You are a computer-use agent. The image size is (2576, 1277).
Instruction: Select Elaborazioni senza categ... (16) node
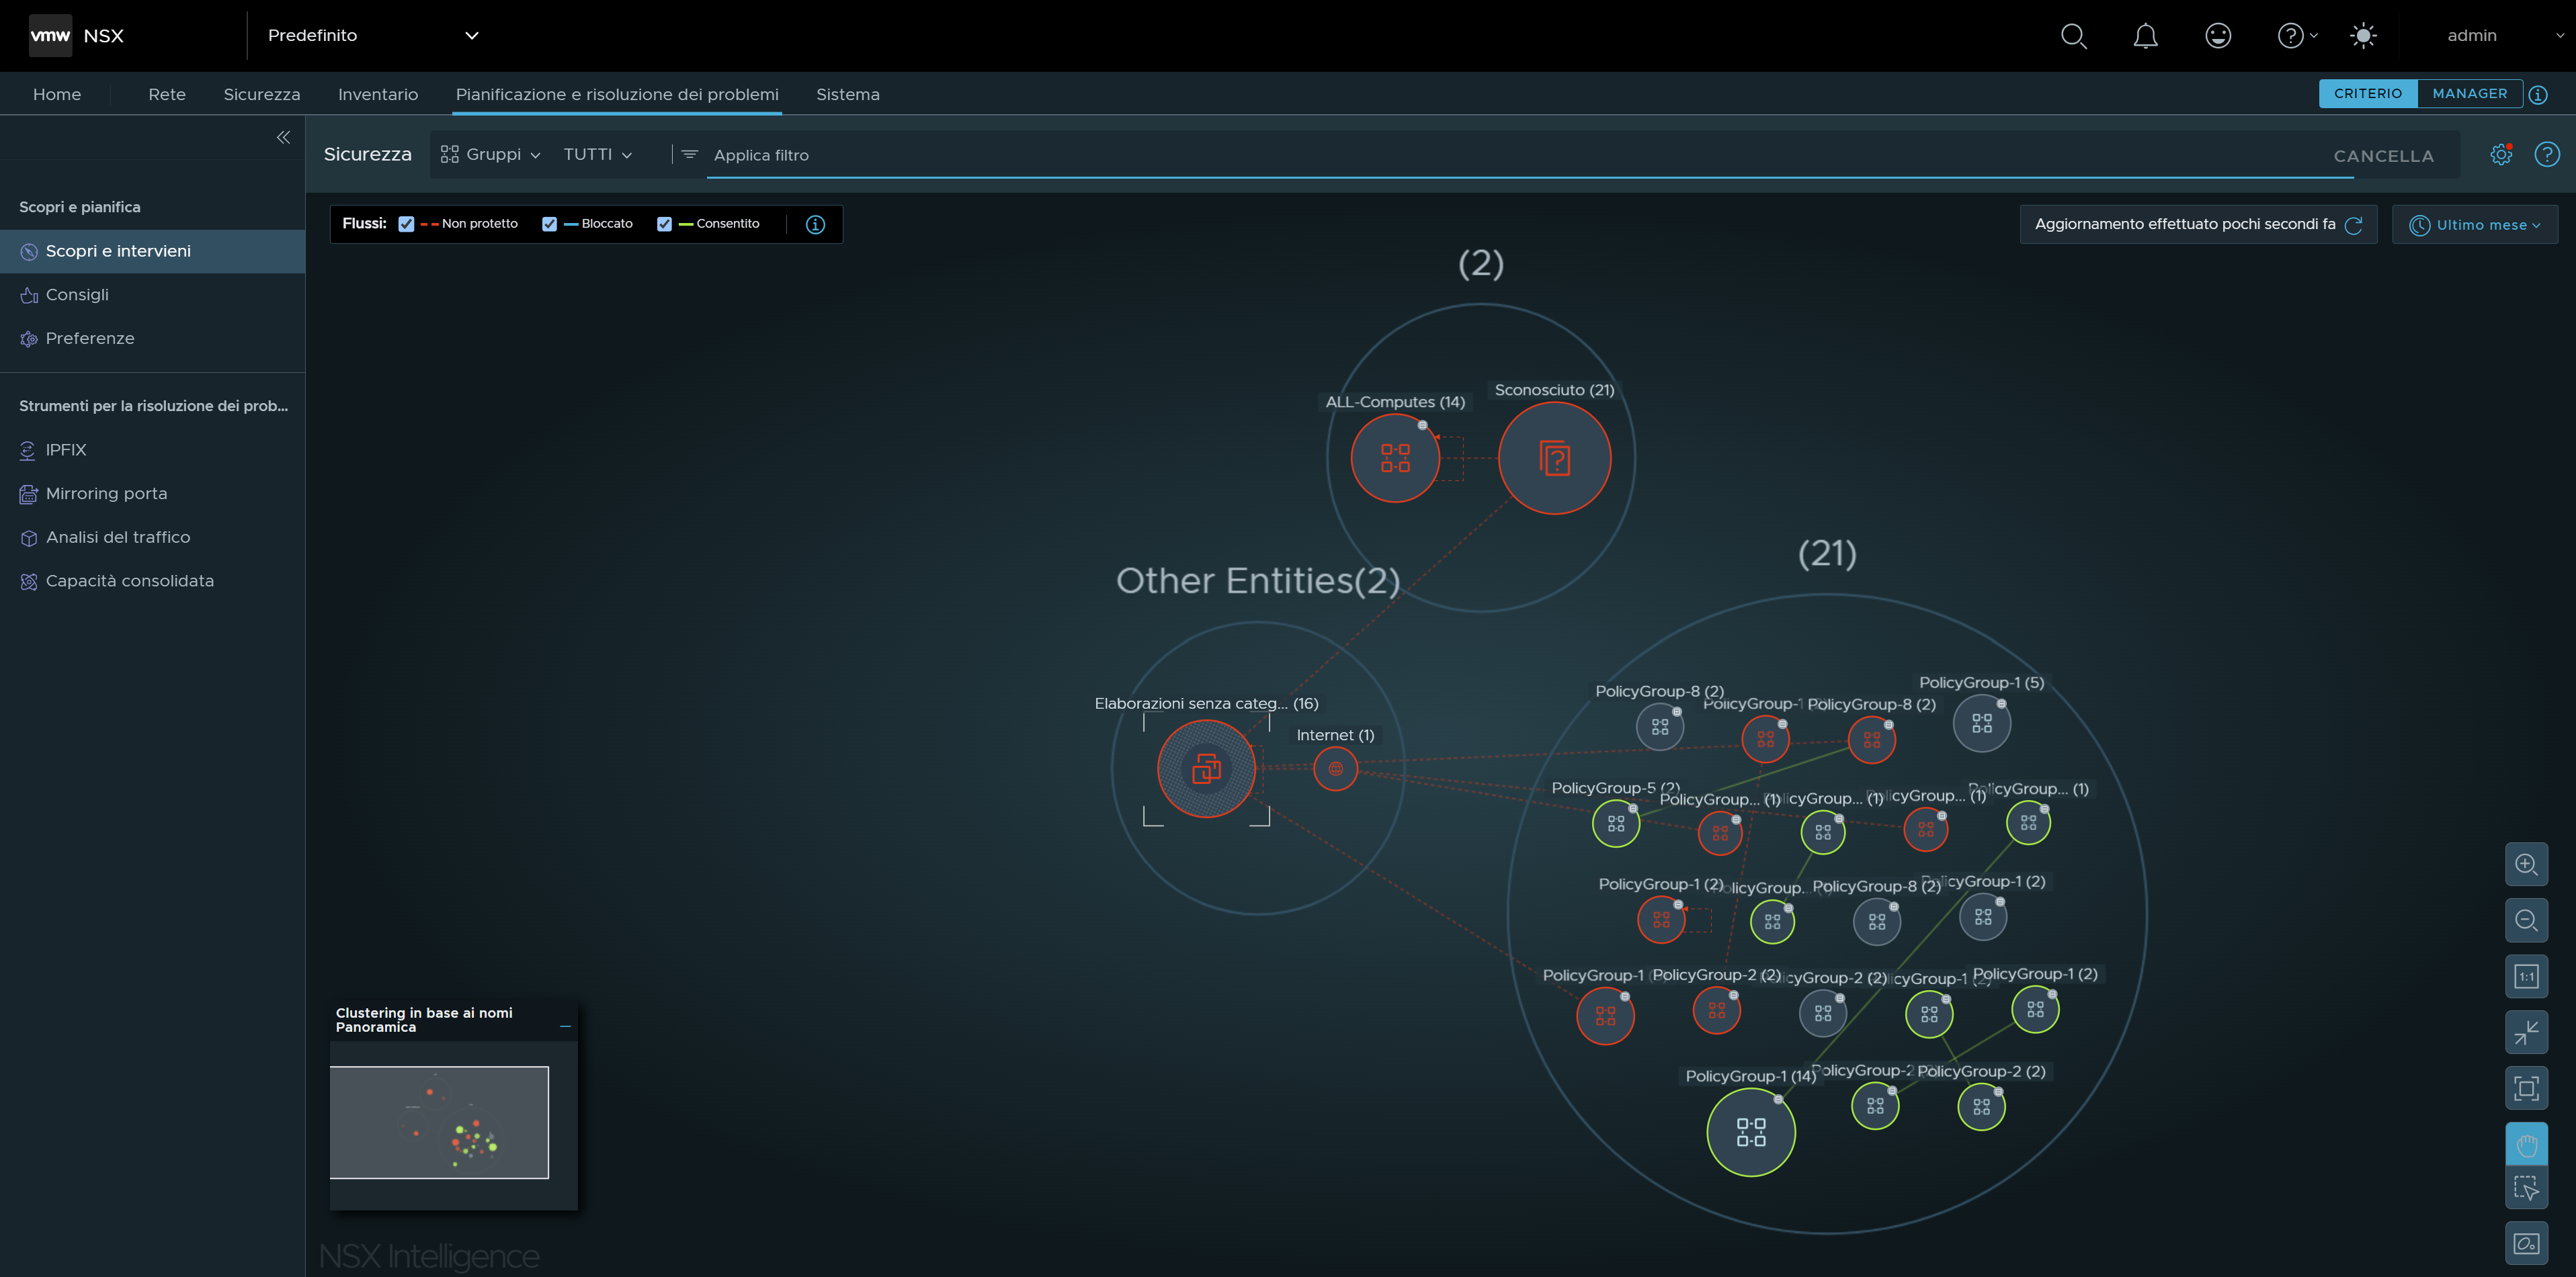(1207, 769)
